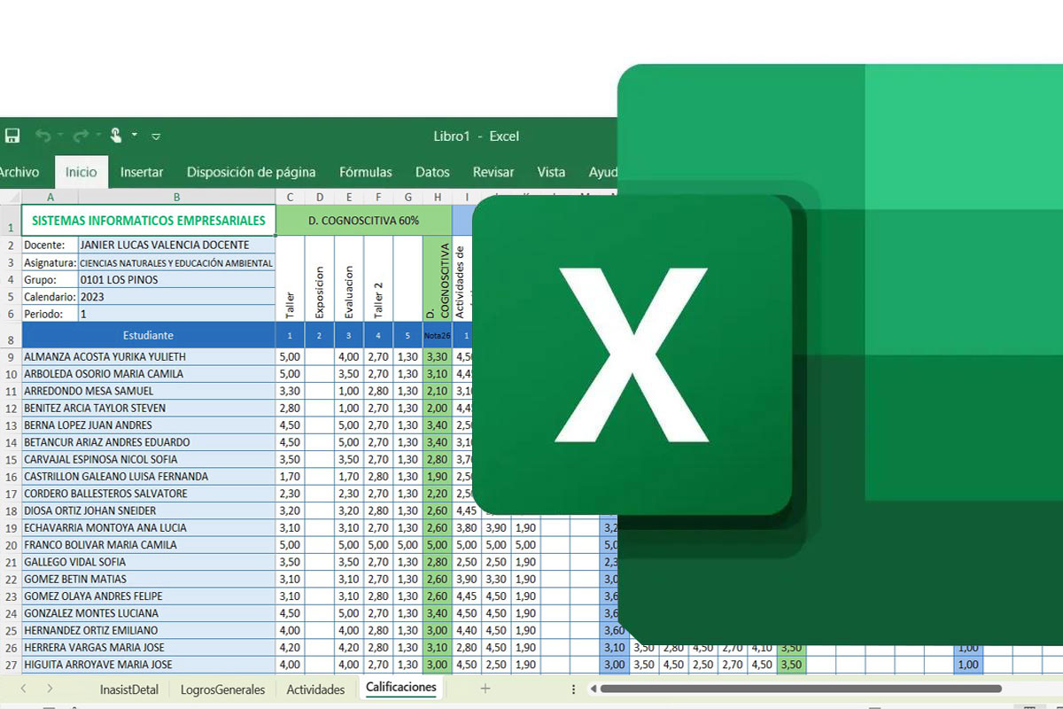1063x709 pixels.
Task: Switch to the Revisar ribbon tab
Action: click(493, 172)
